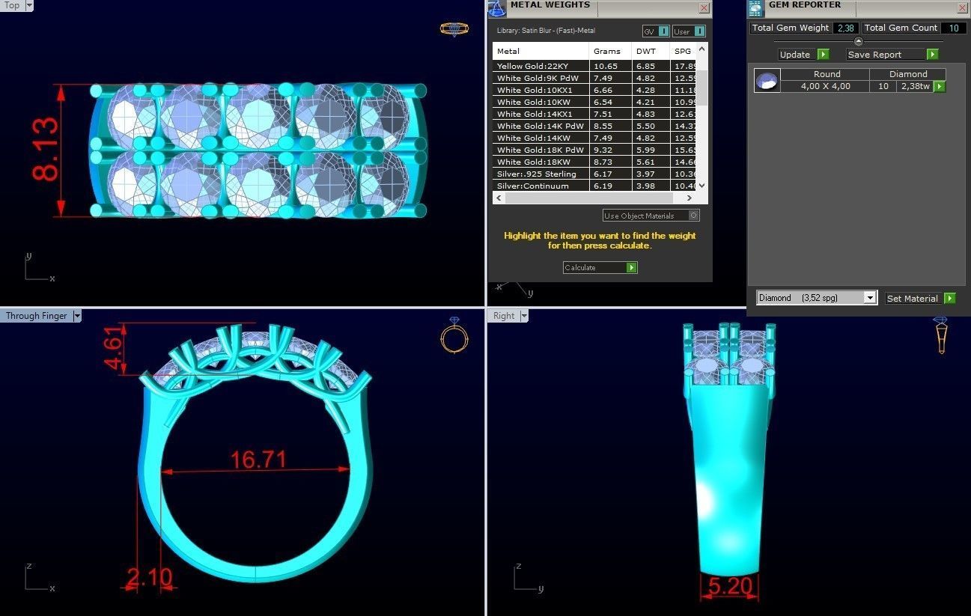Click the 4,00 X 4,00 size cell

point(827,86)
